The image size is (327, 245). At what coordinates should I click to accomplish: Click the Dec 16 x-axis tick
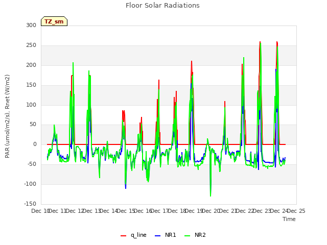tap(143, 211)
